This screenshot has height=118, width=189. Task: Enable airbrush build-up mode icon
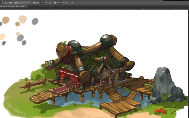click(x=68, y=2)
